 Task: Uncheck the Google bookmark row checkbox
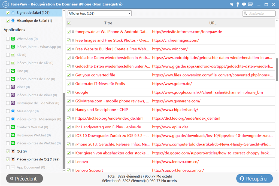coord(69,92)
